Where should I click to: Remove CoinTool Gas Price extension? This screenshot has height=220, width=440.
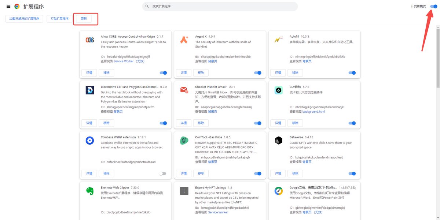[x=201, y=173]
